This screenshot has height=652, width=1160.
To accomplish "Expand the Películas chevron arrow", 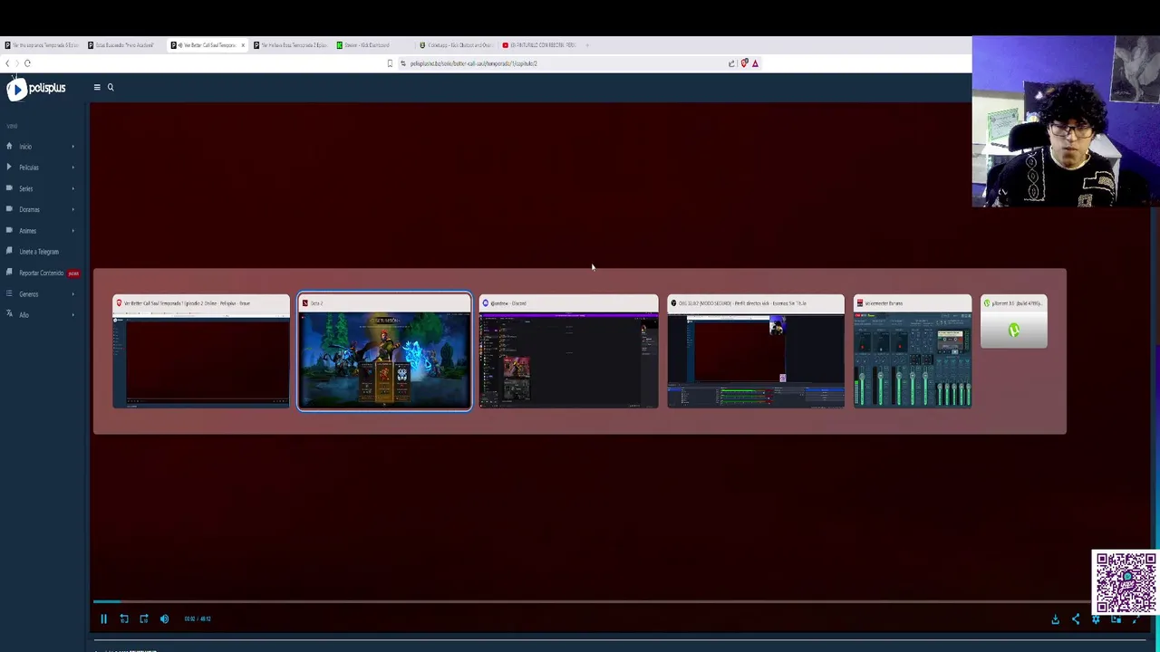I will 73,168.
